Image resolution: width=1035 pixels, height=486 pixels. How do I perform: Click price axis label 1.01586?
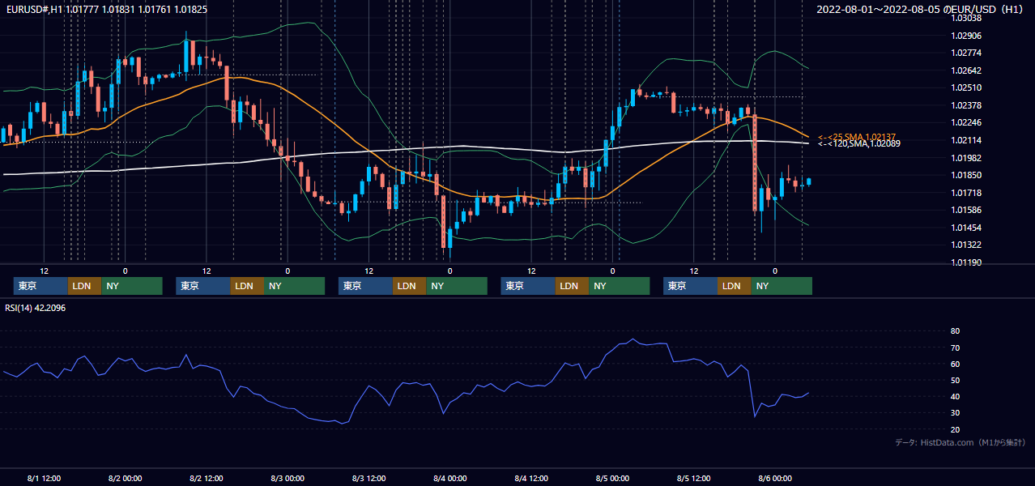click(965, 210)
